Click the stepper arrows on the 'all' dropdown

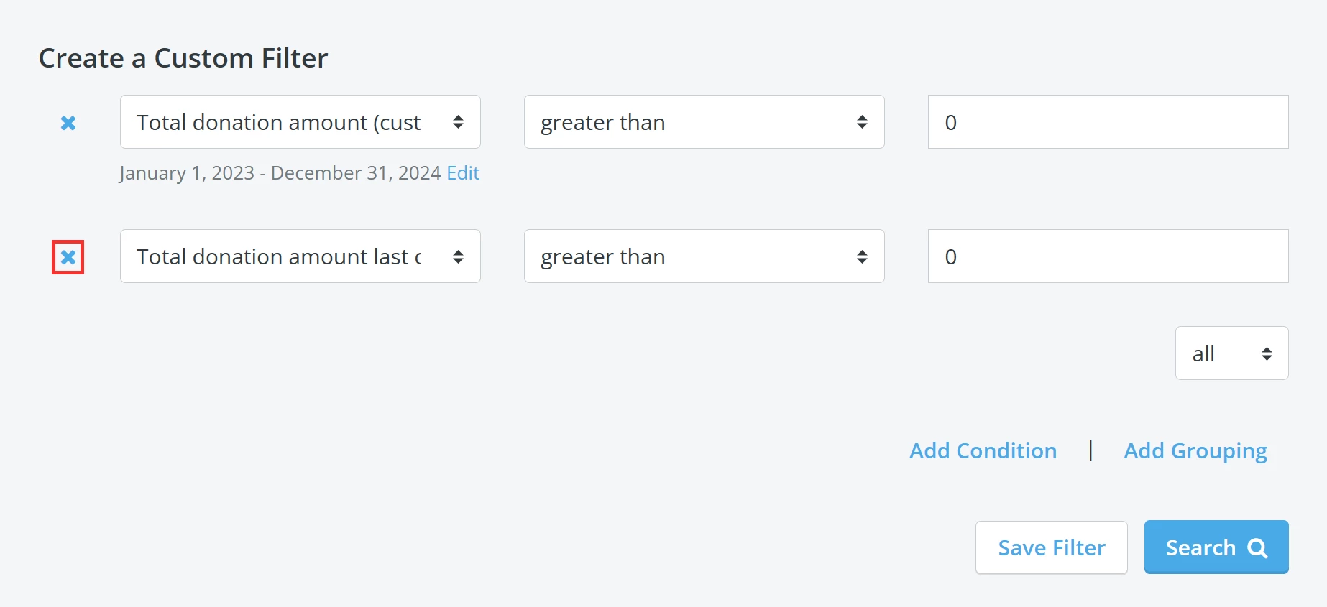click(x=1268, y=353)
